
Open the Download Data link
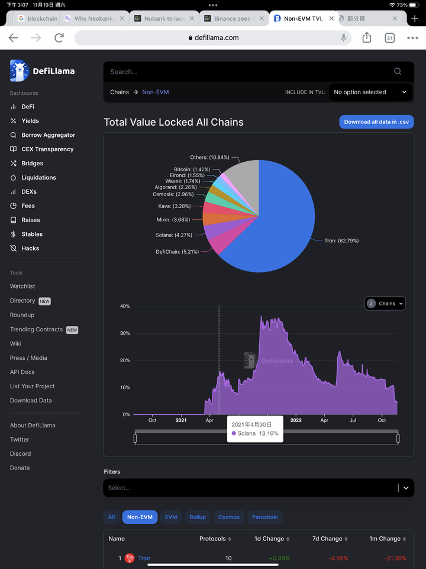[x=31, y=400]
